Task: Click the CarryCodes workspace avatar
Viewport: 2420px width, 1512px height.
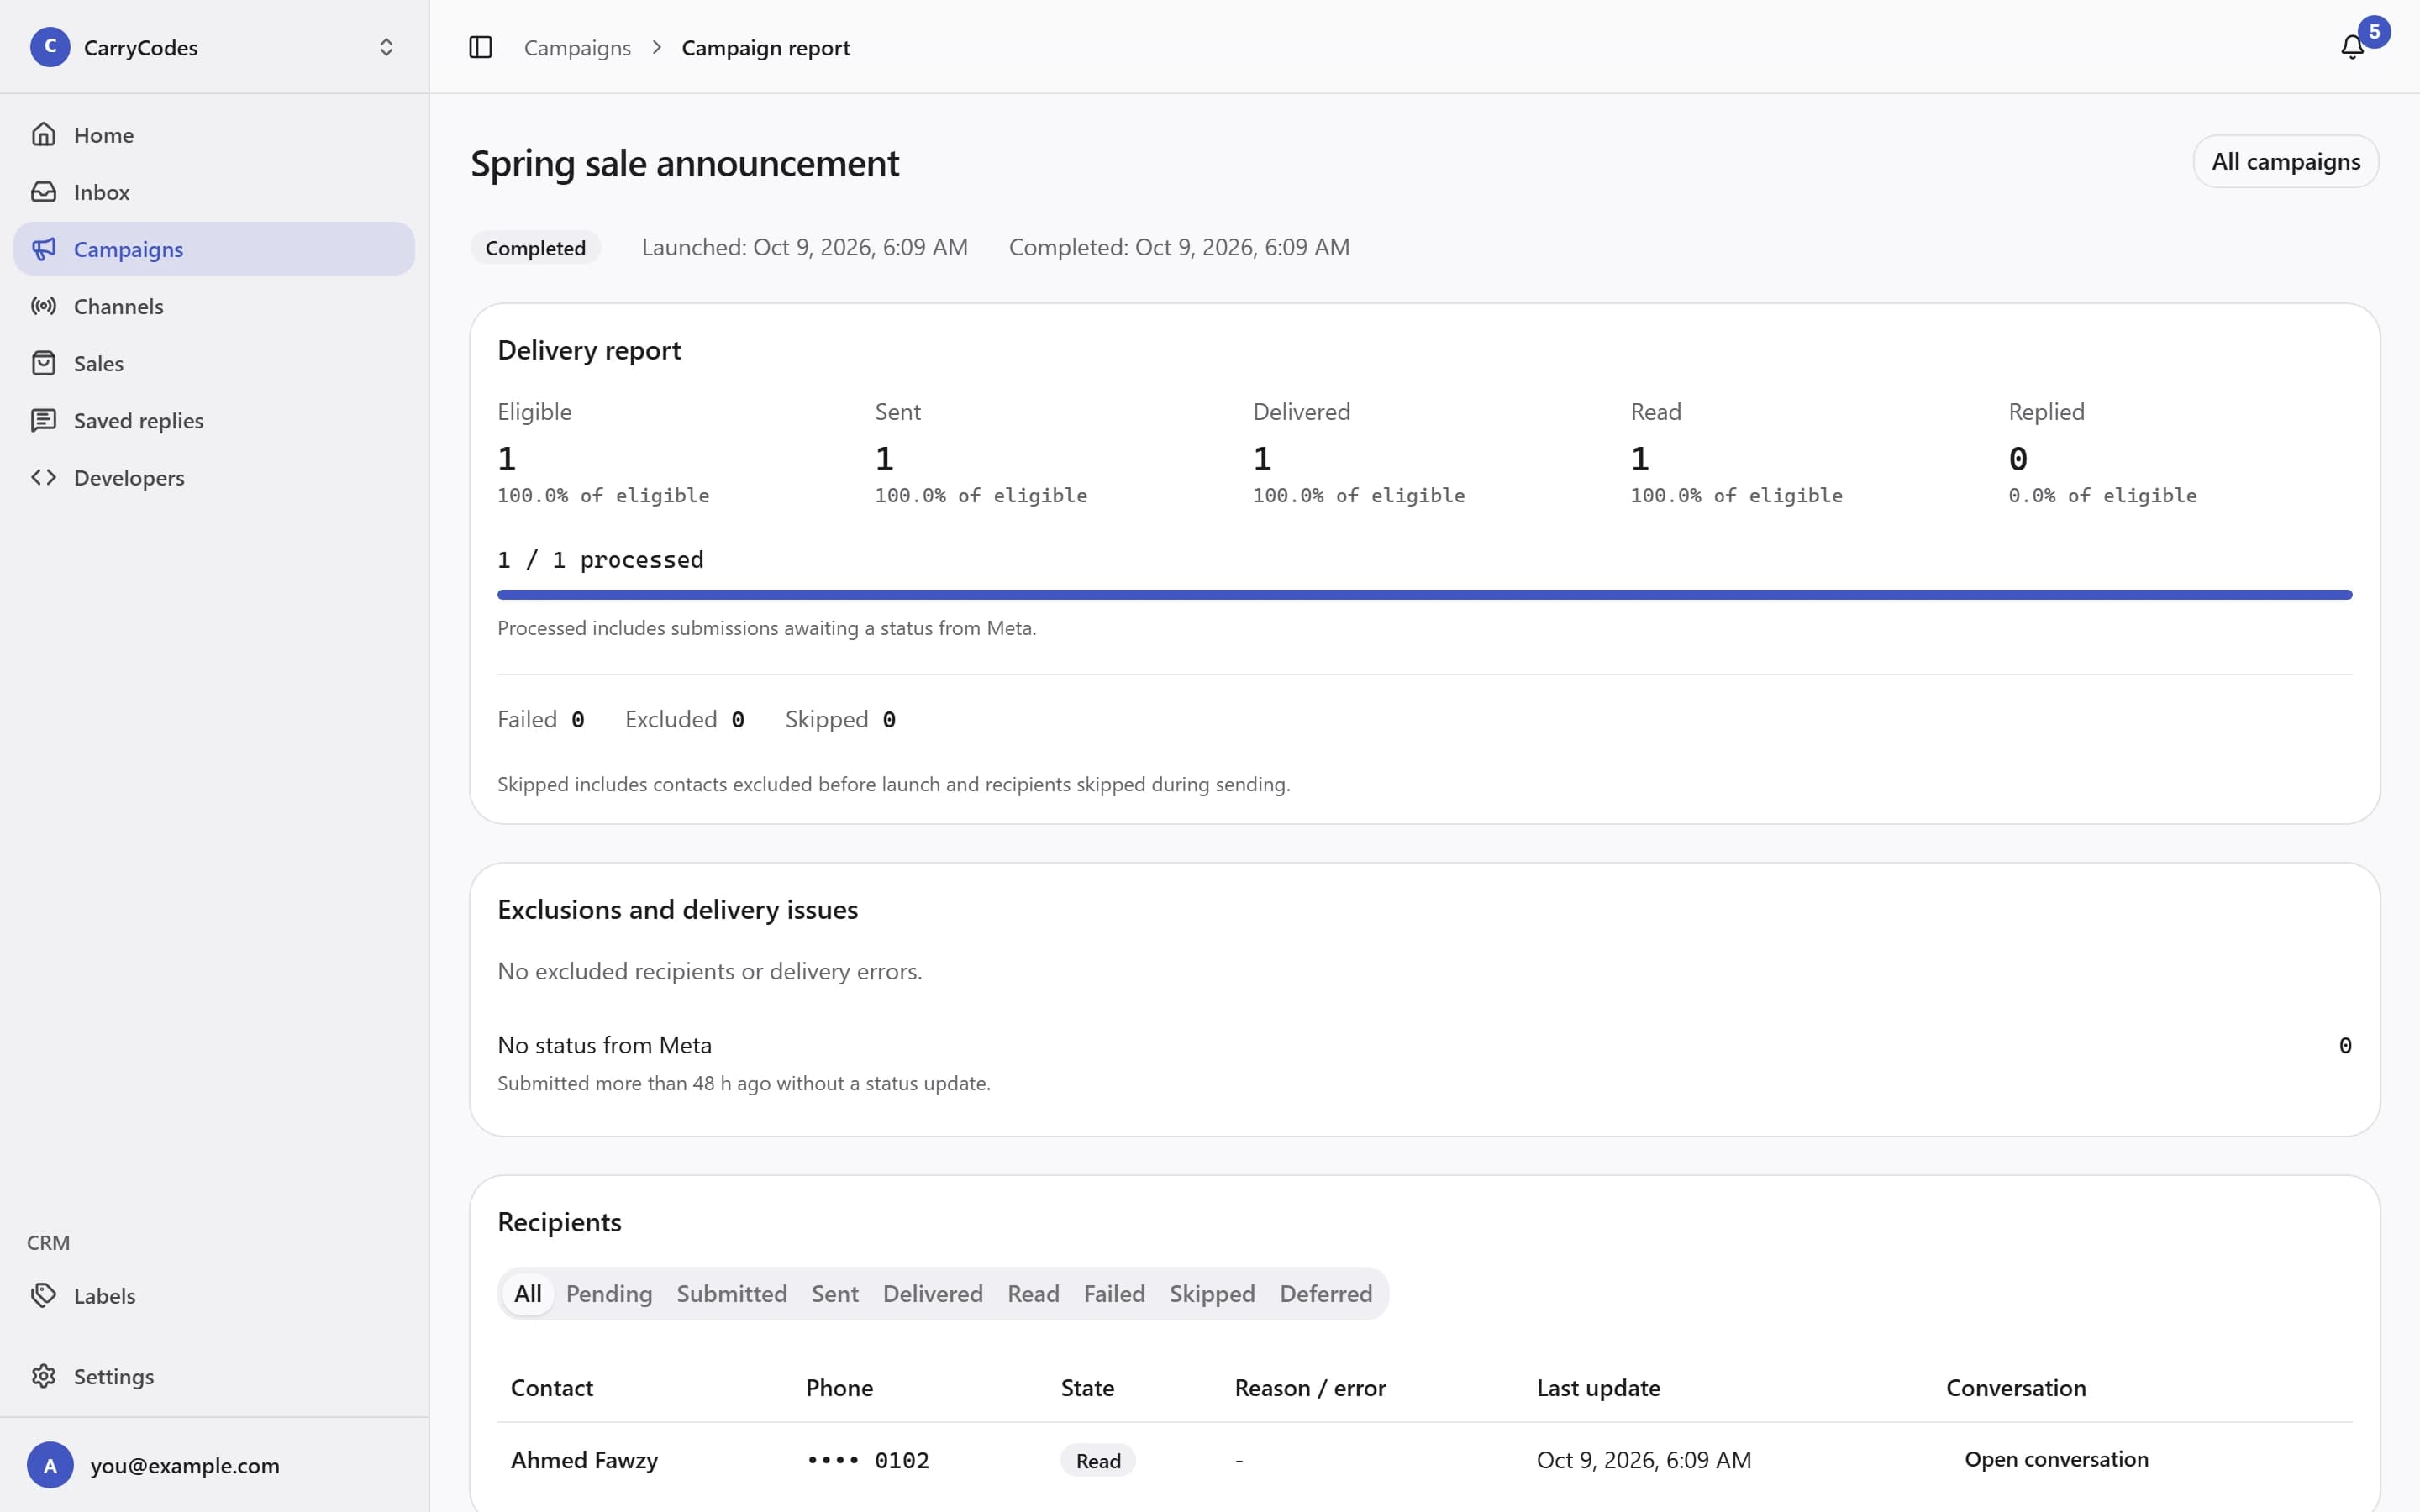Action: (x=50, y=46)
